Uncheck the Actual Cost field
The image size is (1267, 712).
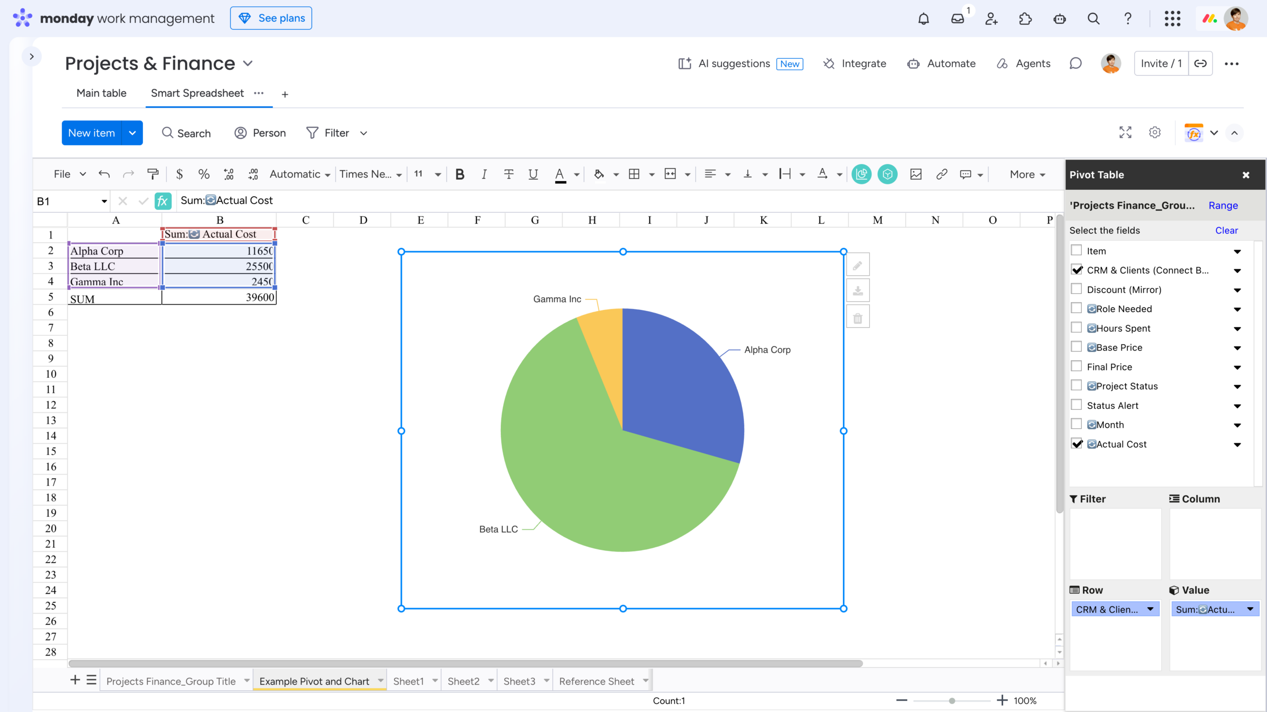[x=1076, y=444]
